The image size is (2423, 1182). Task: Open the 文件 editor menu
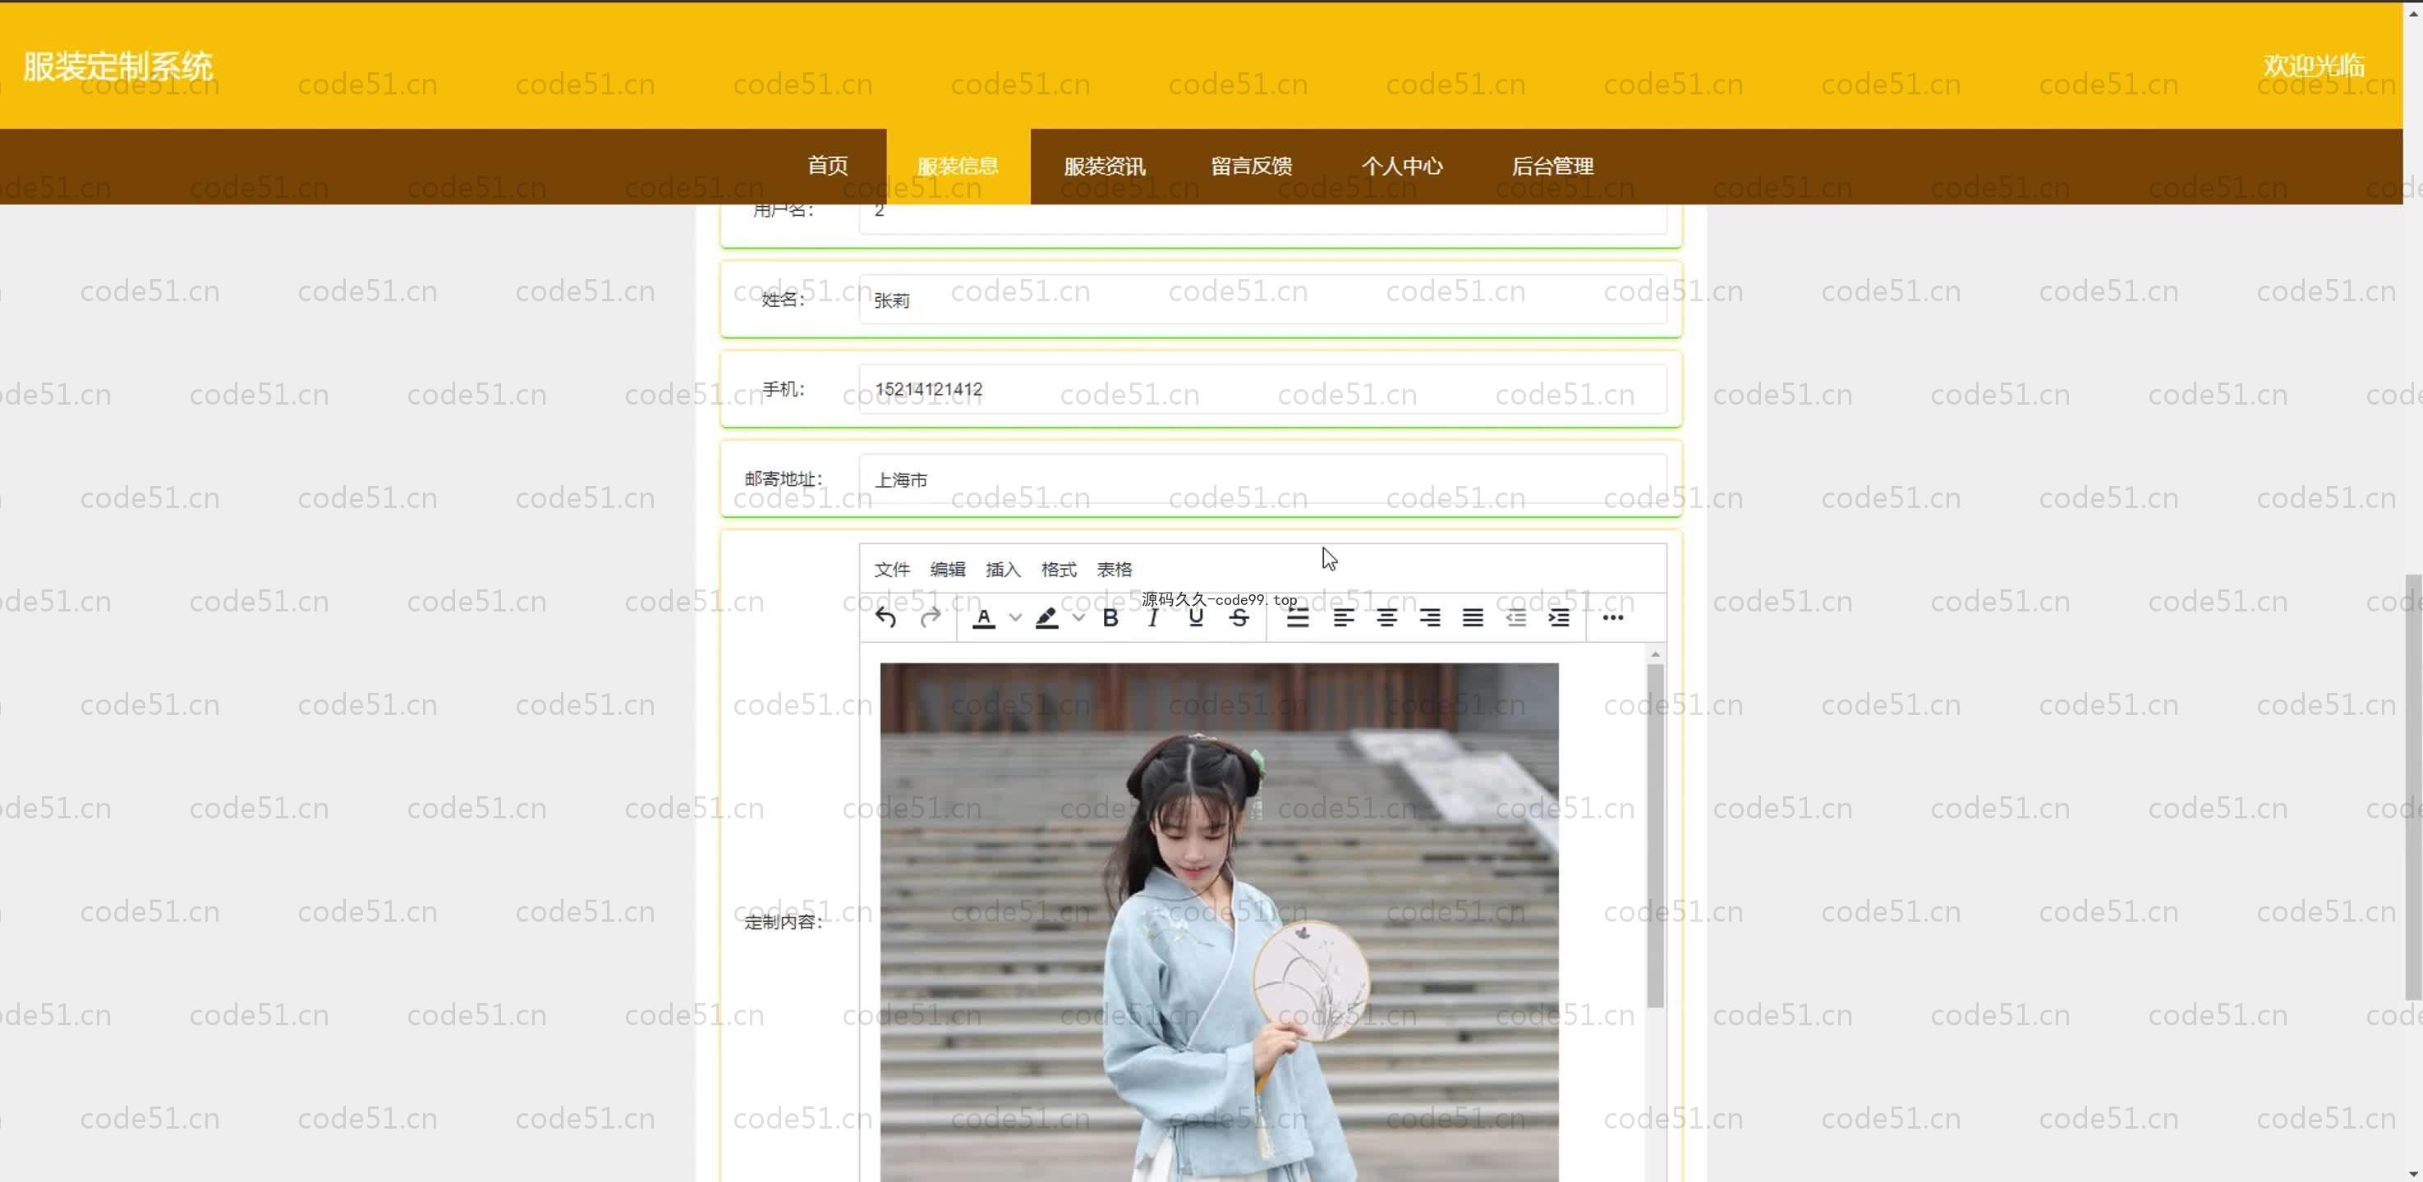tap(892, 570)
